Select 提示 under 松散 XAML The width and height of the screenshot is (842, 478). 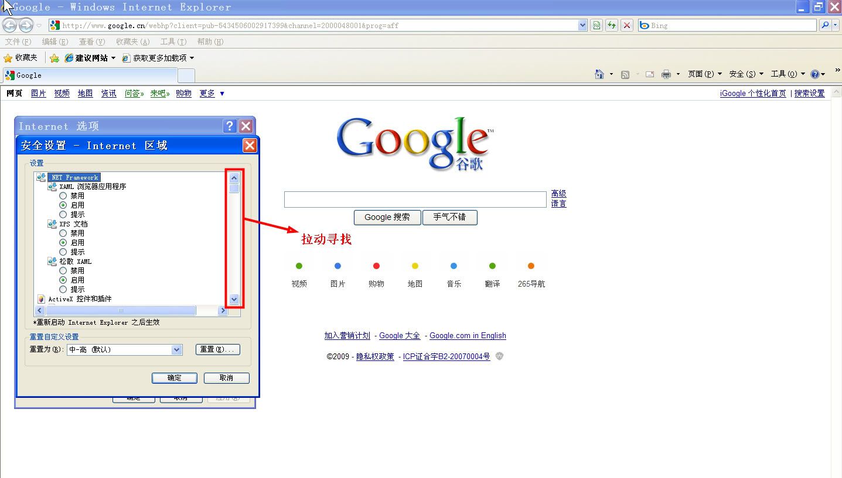[x=63, y=289]
